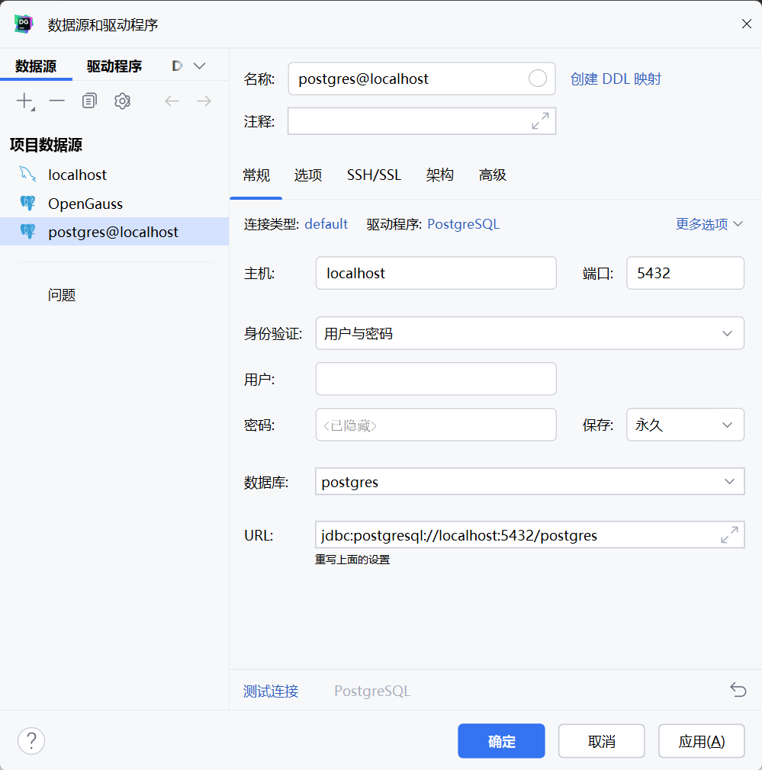
Task: Close the dialog with X button
Action: click(x=746, y=24)
